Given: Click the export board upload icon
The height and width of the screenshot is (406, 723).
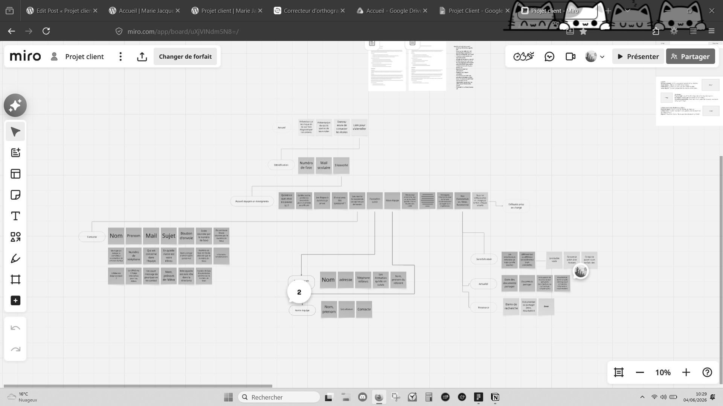Looking at the screenshot, I should click(142, 56).
